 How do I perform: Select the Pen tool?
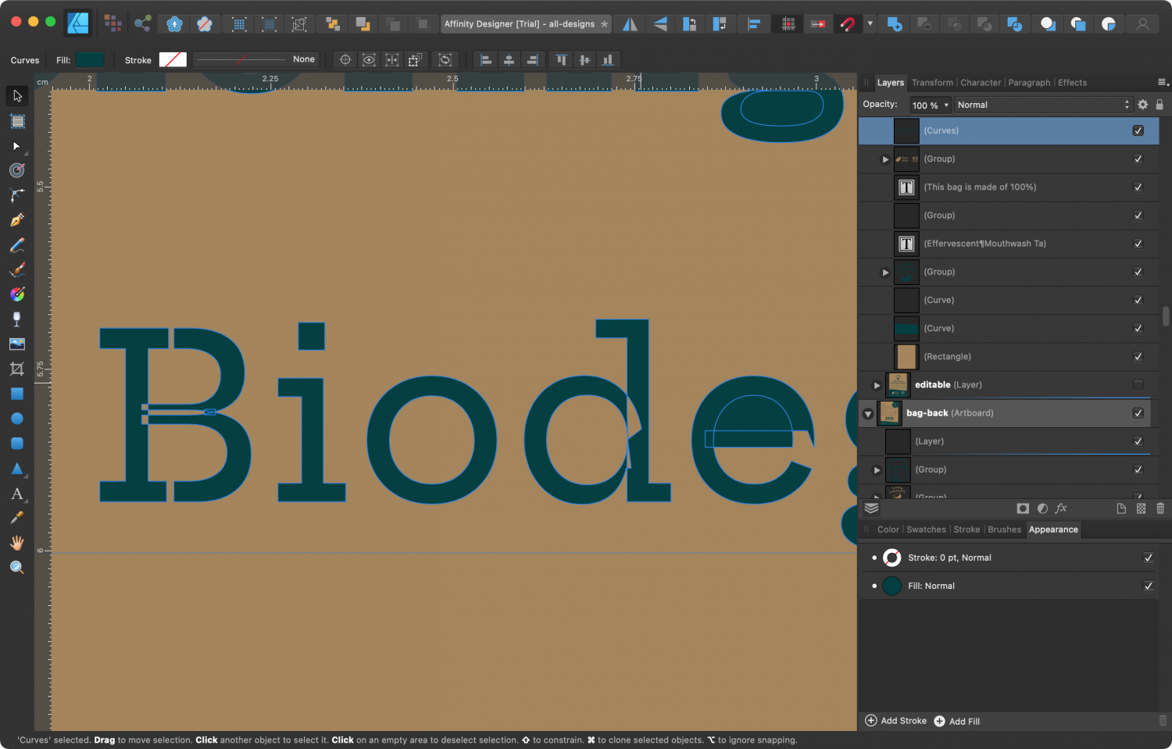(16, 219)
